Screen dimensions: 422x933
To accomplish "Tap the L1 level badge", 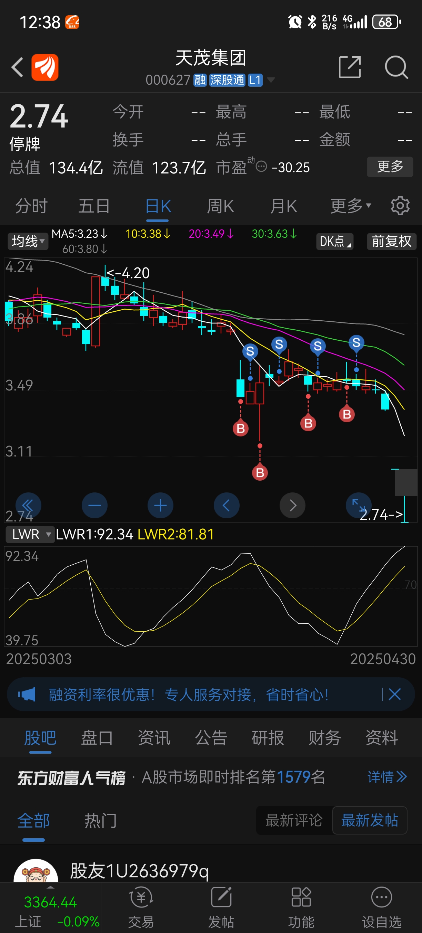I will coord(255,80).
